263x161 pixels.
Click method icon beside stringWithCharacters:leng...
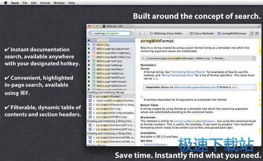tap(90, 105)
